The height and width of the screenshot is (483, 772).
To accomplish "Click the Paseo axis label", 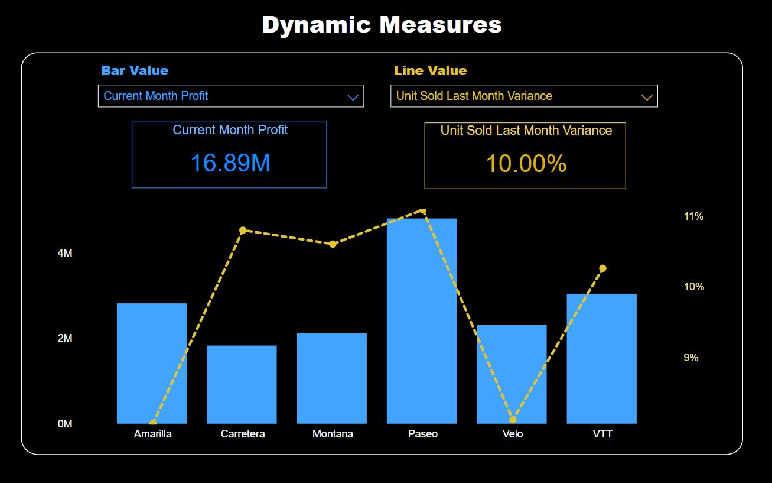I will tap(423, 434).
